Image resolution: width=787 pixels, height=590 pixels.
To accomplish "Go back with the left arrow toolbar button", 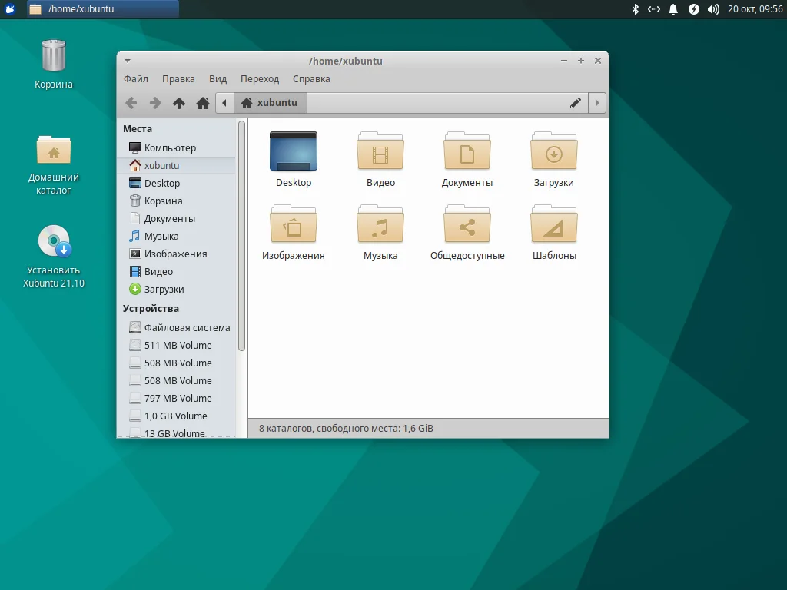I will (131, 103).
